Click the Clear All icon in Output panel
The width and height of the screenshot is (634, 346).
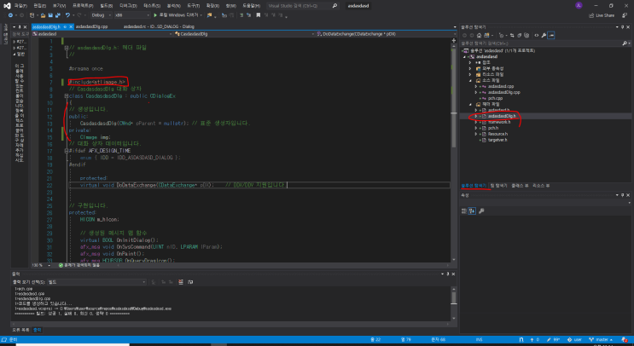pos(181,282)
